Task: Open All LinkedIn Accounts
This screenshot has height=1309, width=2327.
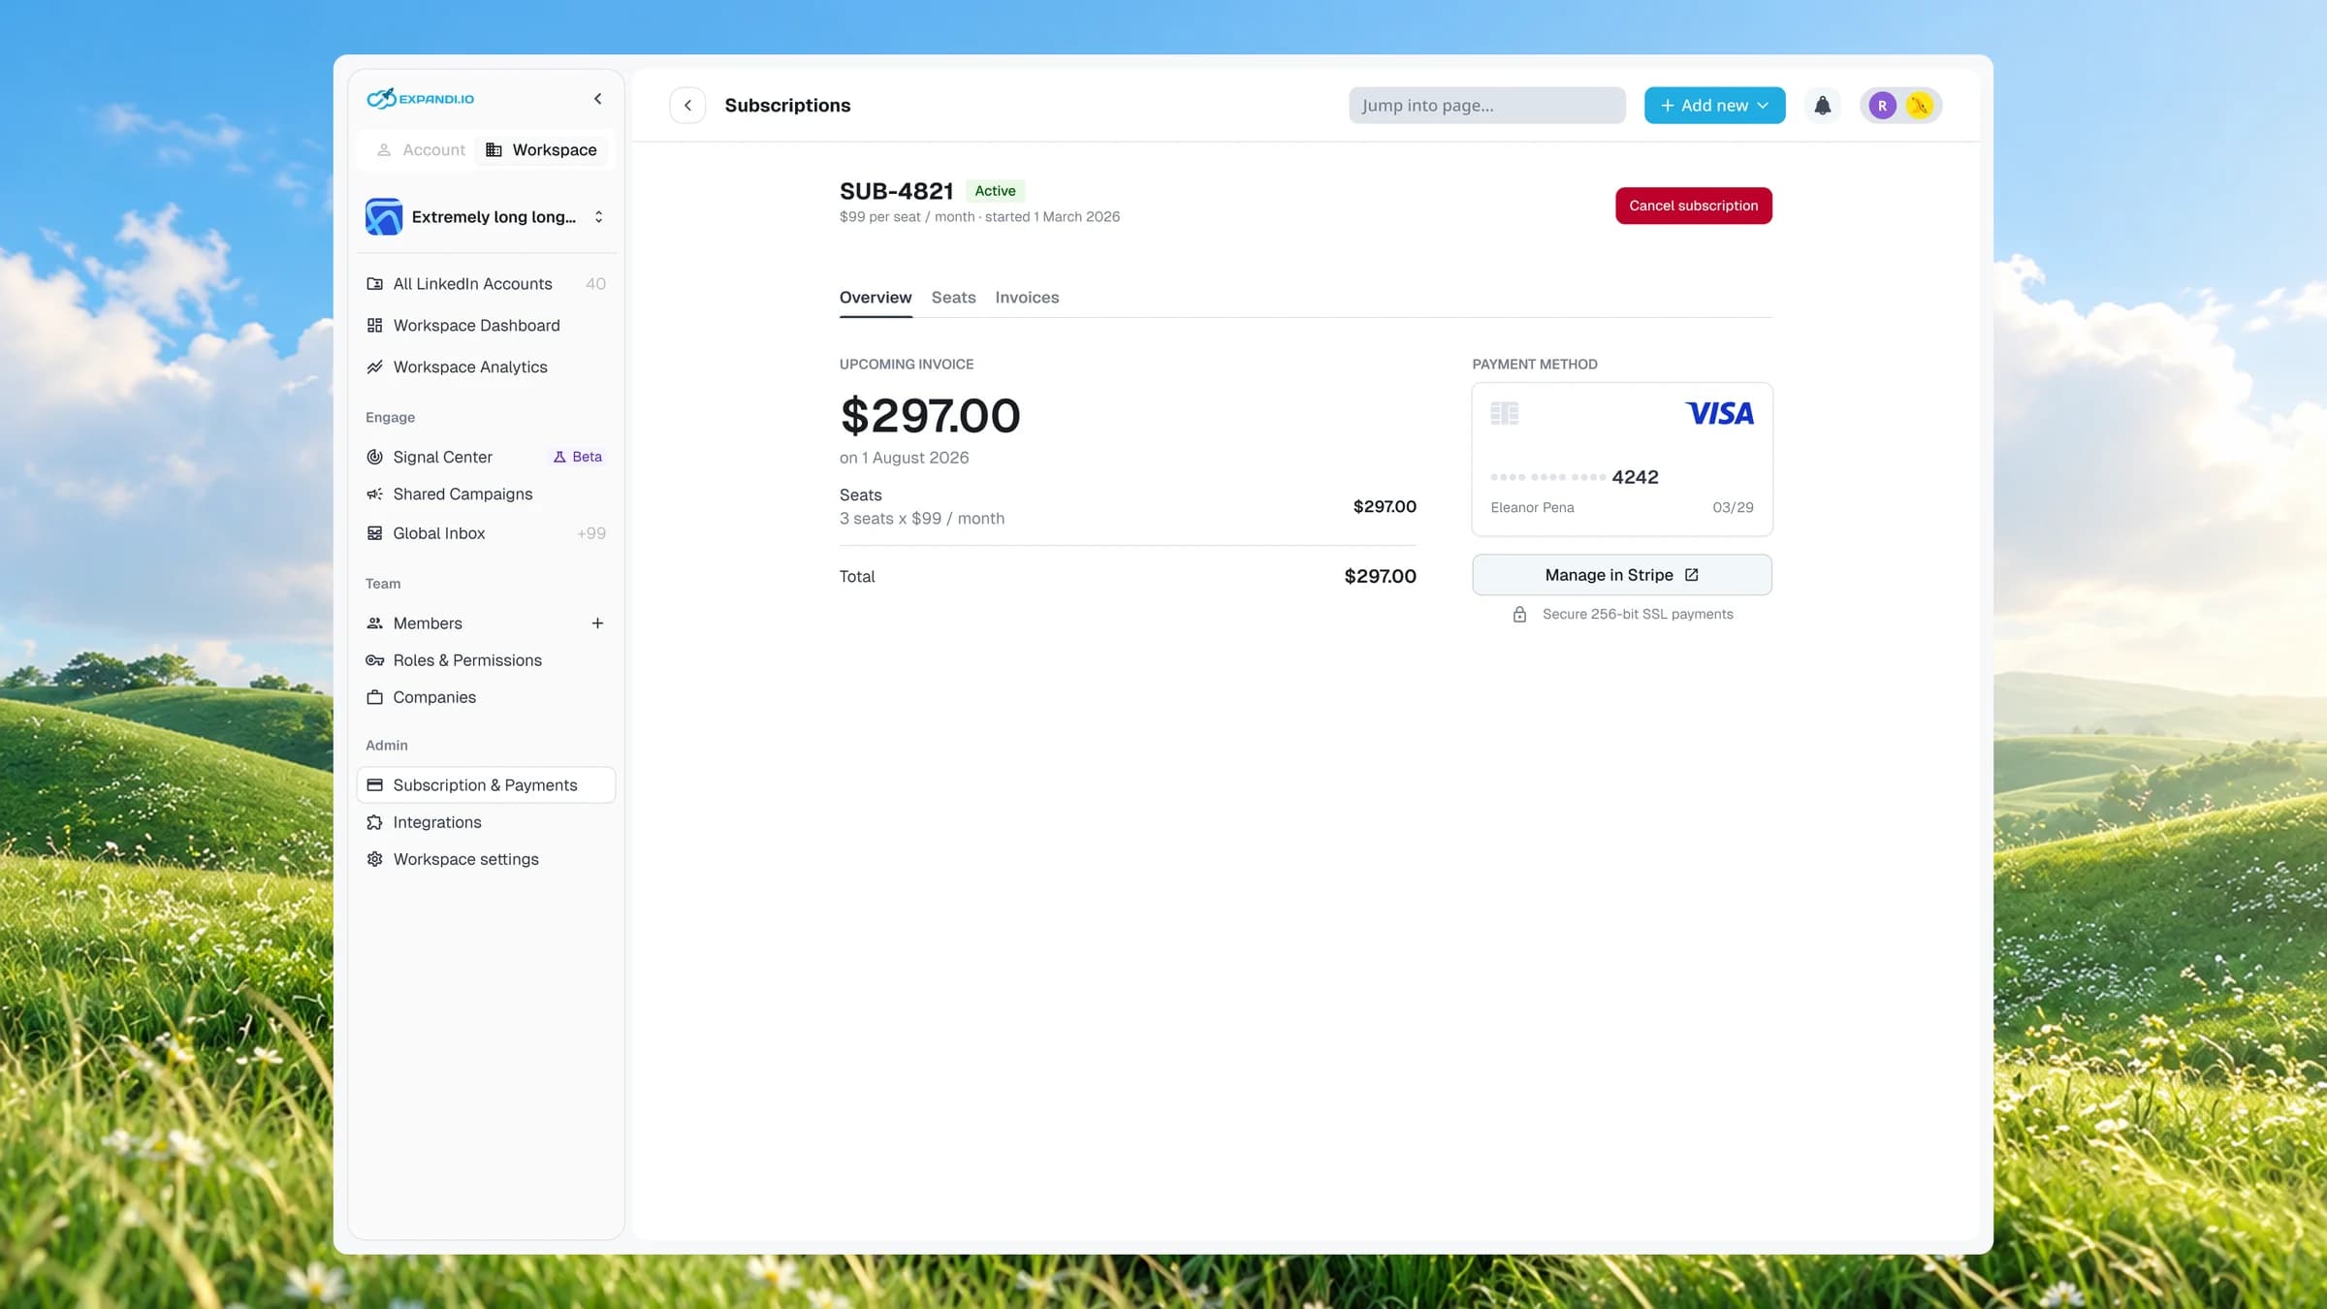Action: [486, 284]
